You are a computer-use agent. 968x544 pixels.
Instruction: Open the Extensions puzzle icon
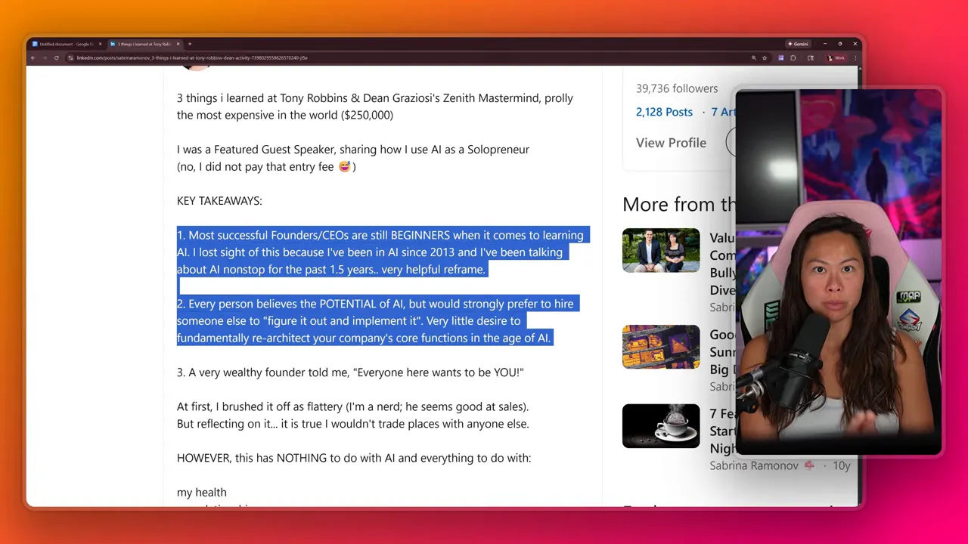pos(793,58)
